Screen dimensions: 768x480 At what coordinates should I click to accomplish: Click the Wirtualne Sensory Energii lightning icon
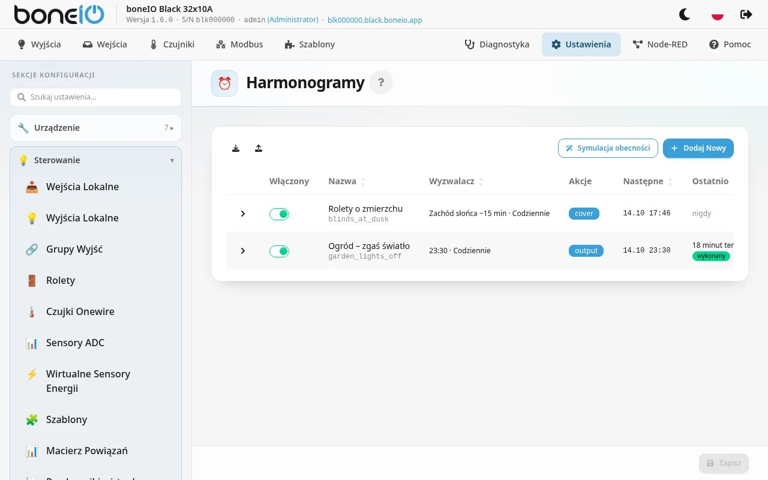point(32,374)
